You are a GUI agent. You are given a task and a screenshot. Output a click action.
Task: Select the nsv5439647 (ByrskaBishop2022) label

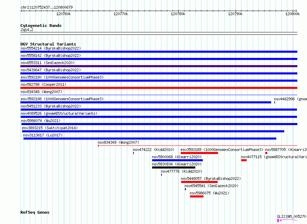(x=51, y=70)
